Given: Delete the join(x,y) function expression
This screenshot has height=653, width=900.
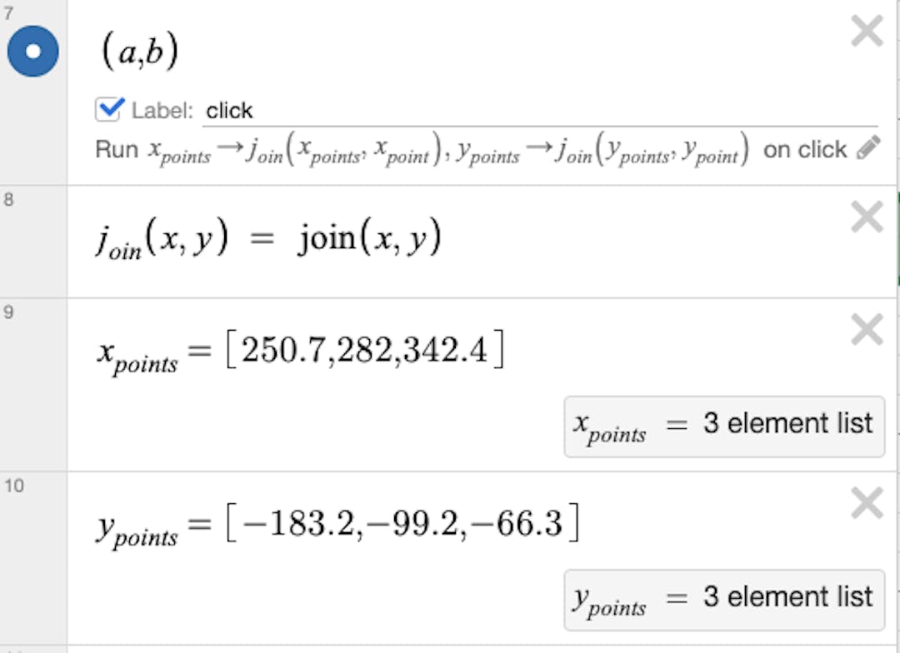Looking at the screenshot, I should 867,218.
